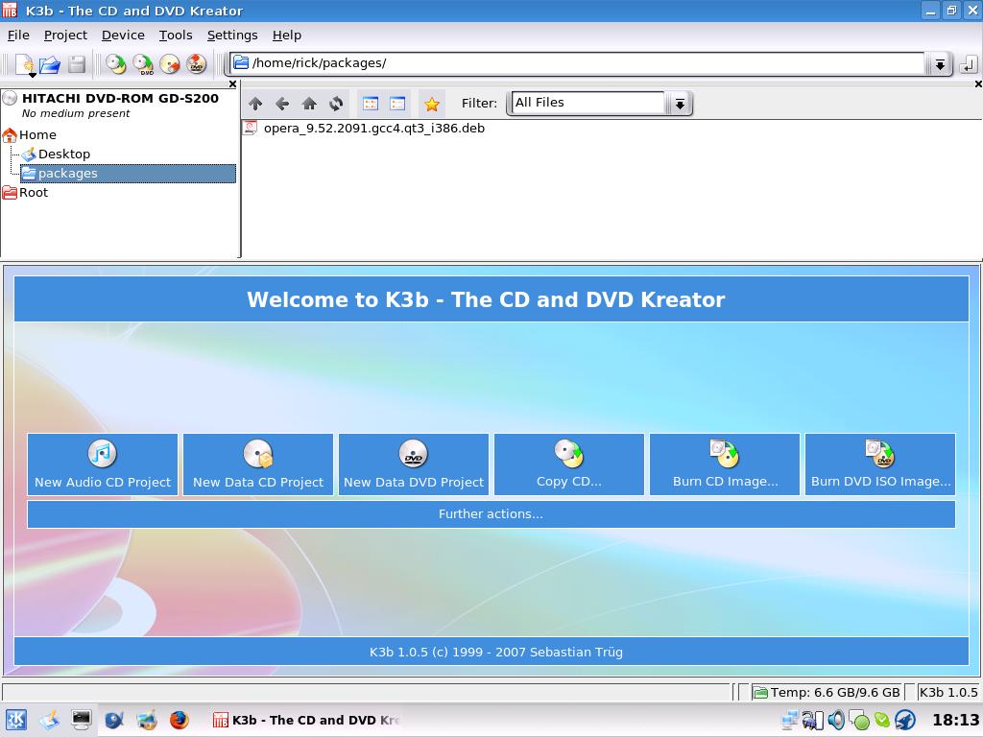Click the New Project toolbar icon
The height and width of the screenshot is (737, 983).
tap(25, 63)
